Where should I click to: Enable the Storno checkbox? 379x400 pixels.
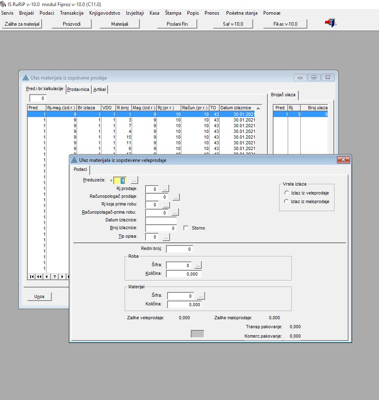pos(186,228)
